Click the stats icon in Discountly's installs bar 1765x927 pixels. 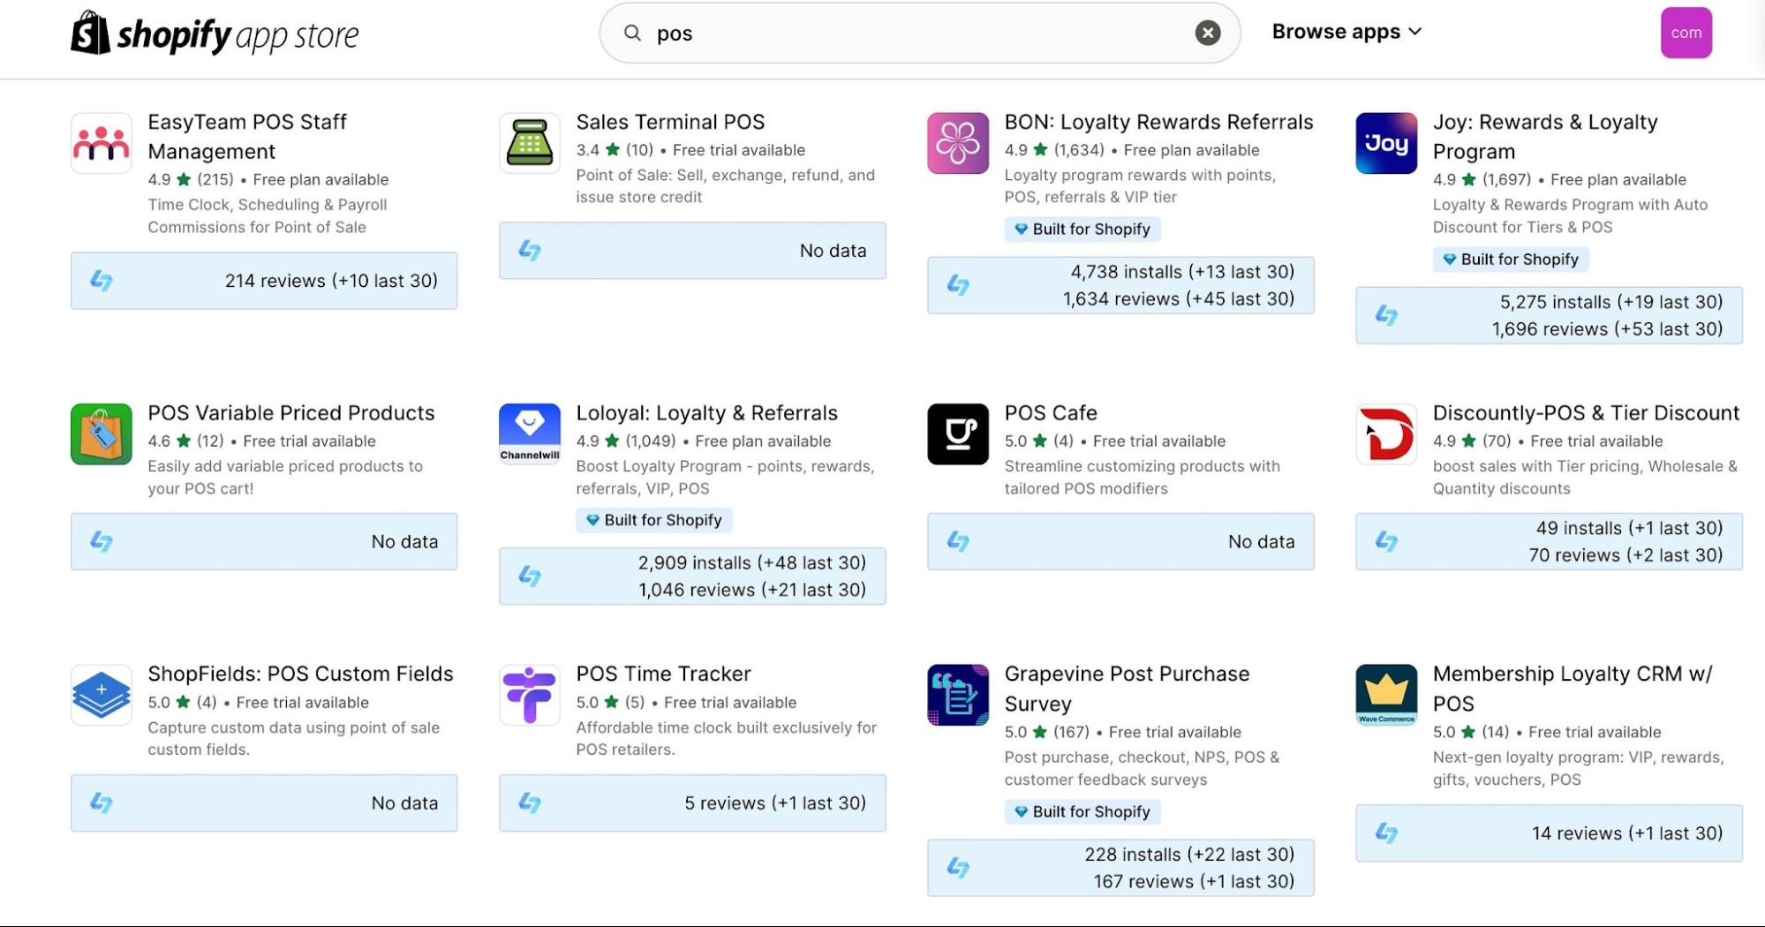pos(1386,541)
